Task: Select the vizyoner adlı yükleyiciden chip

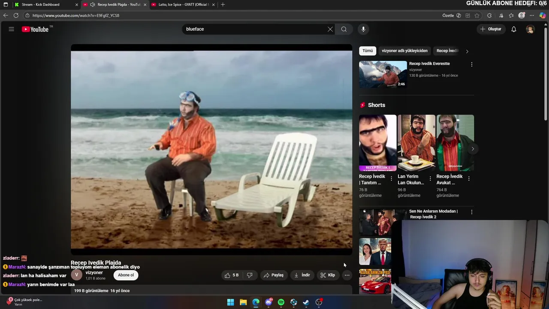Action: tap(404, 51)
